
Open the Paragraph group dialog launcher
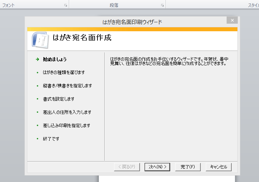(162, 5)
